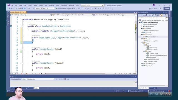Close the HomeController.cs tab
This screenshot has height=100, width=178.
25,12
